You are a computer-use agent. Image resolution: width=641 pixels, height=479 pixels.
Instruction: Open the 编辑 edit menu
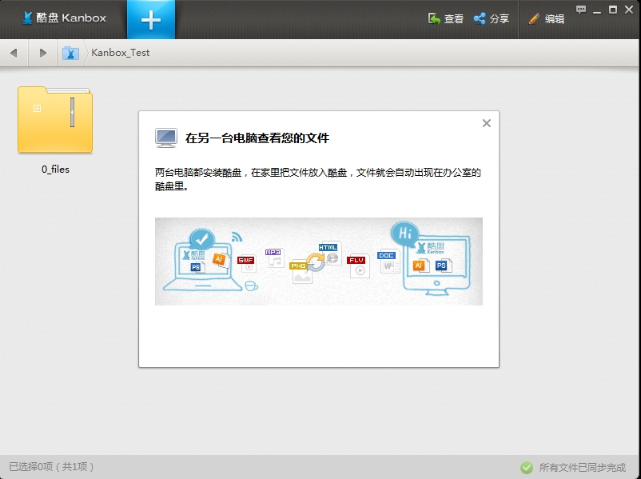pyautogui.click(x=546, y=18)
